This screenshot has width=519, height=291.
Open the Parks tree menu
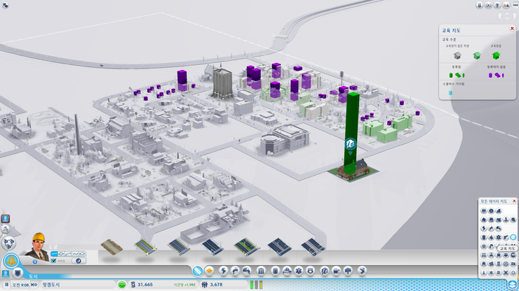point(348,271)
